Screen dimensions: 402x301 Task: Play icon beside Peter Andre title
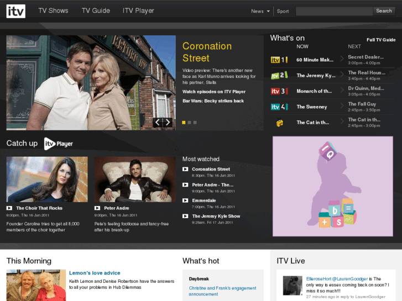click(x=97, y=208)
